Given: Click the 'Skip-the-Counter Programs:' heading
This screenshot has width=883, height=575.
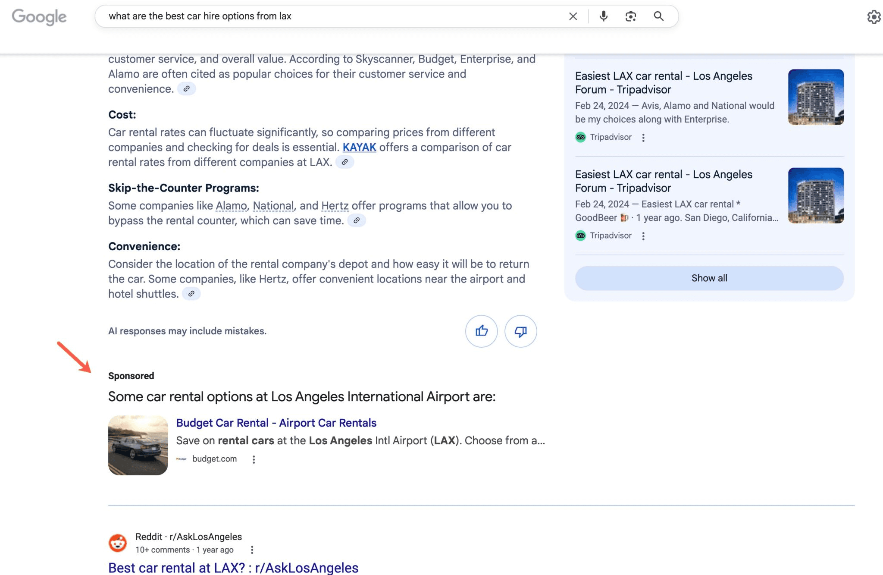Looking at the screenshot, I should click(x=184, y=188).
